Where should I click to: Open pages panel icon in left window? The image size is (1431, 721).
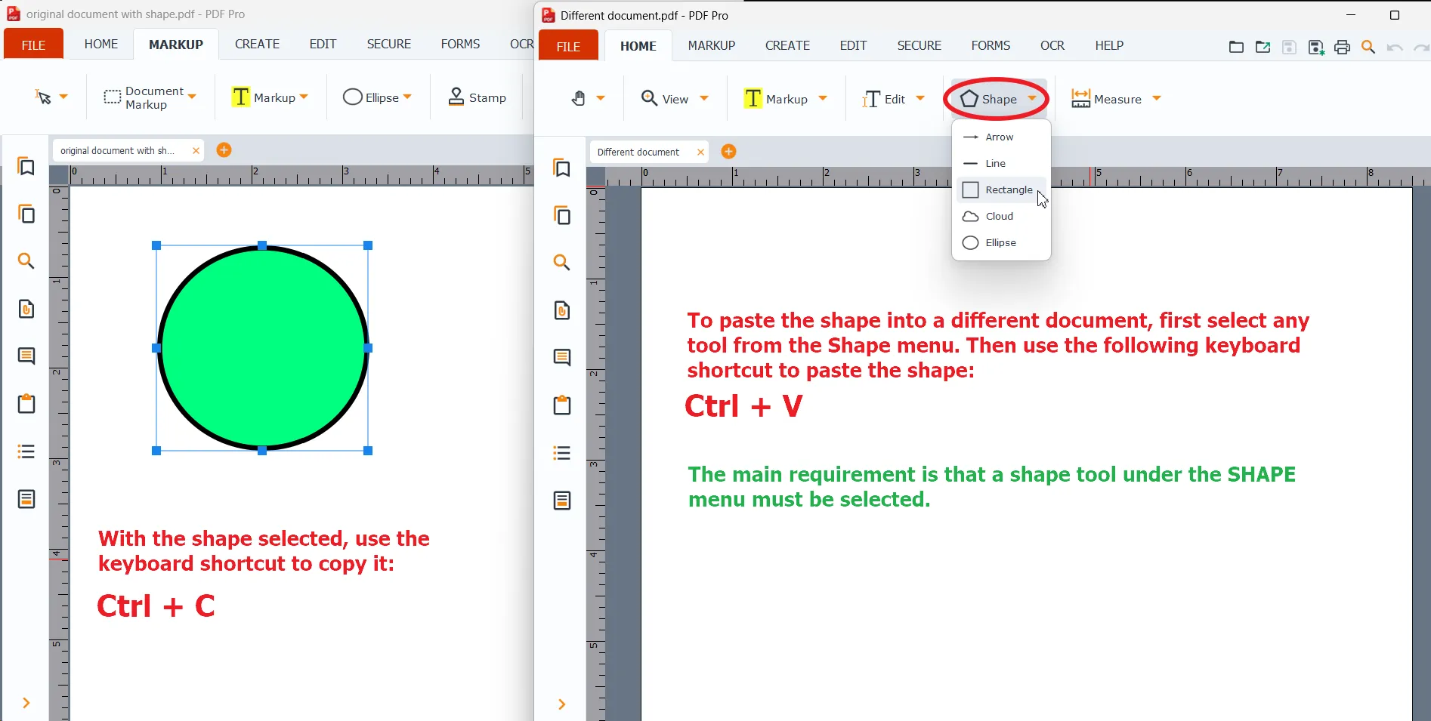(26, 214)
